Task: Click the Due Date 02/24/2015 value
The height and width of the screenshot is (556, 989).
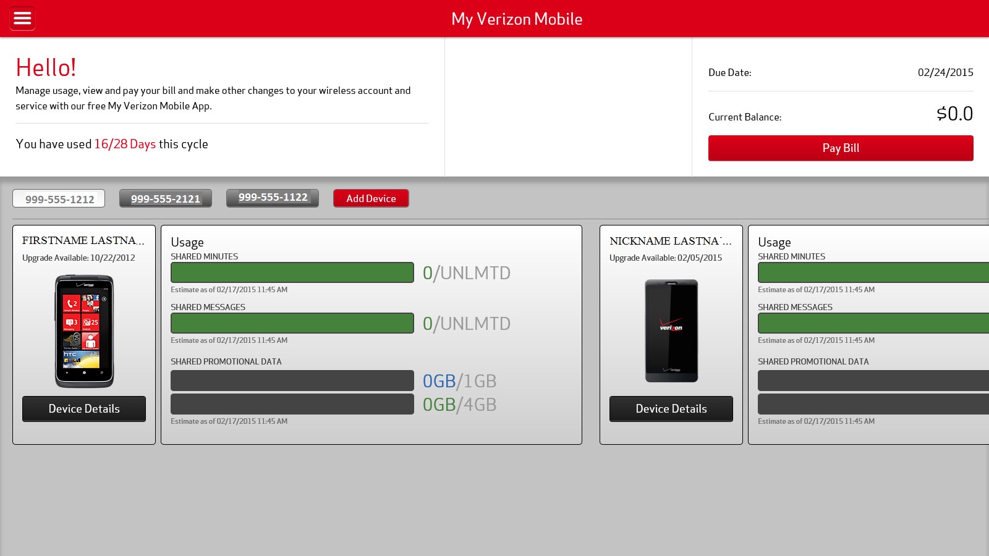Action: coord(946,72)
